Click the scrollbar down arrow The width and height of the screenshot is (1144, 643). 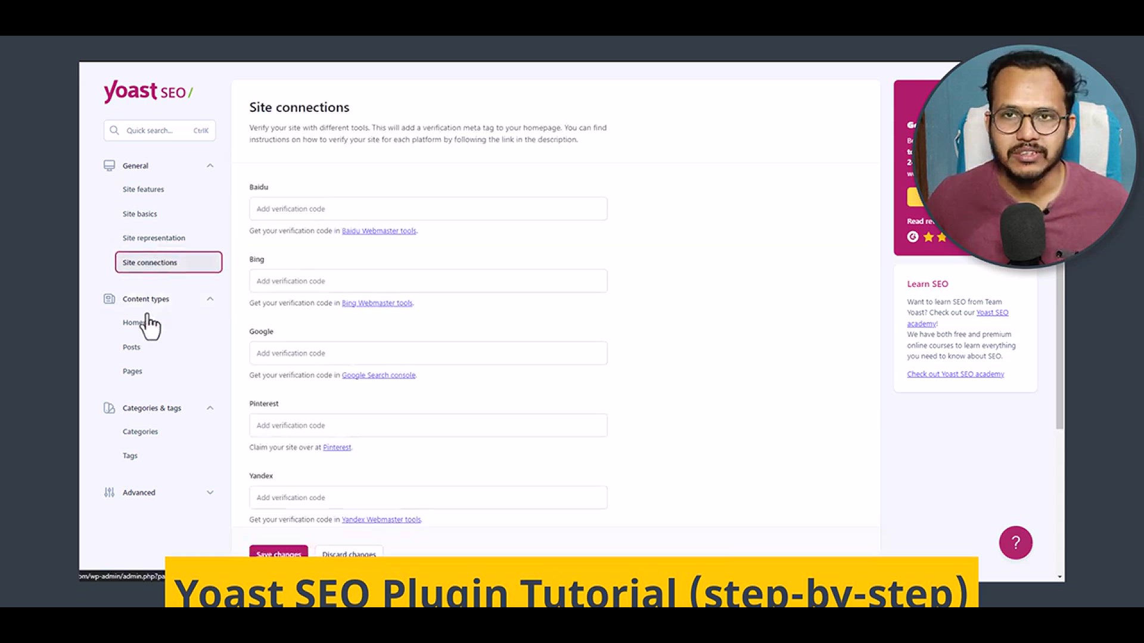1059,576
